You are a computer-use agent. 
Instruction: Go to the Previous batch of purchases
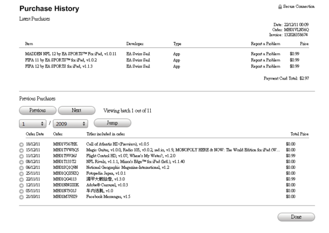[37, 110]
